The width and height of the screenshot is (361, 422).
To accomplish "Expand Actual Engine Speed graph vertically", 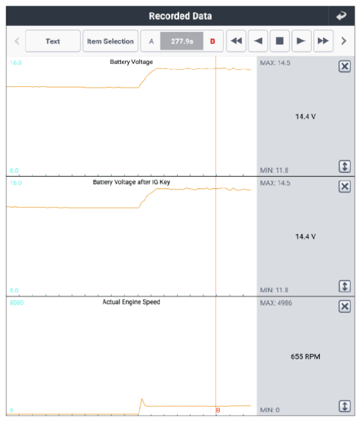I will coord(345,406).
